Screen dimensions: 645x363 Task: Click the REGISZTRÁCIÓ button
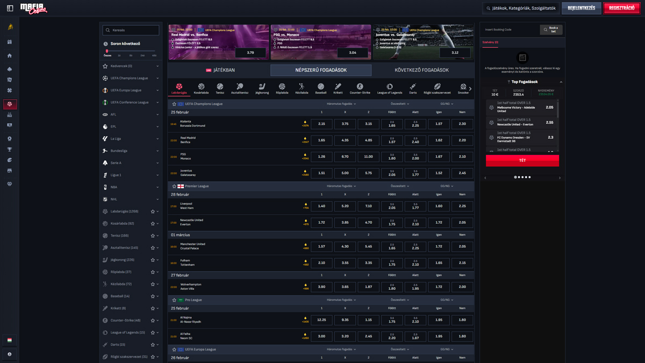[621, 9]
